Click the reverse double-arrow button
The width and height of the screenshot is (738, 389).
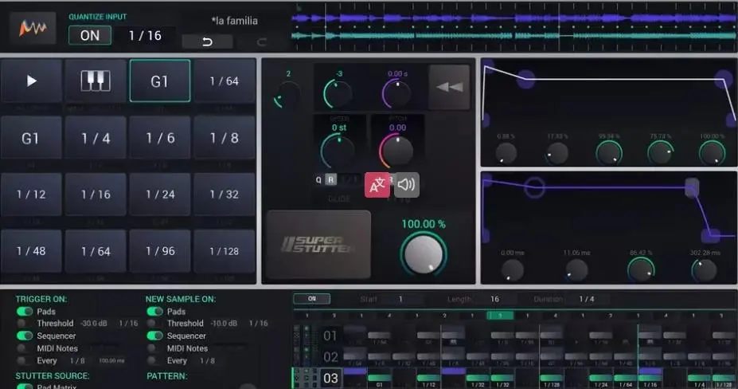(449, 87)
